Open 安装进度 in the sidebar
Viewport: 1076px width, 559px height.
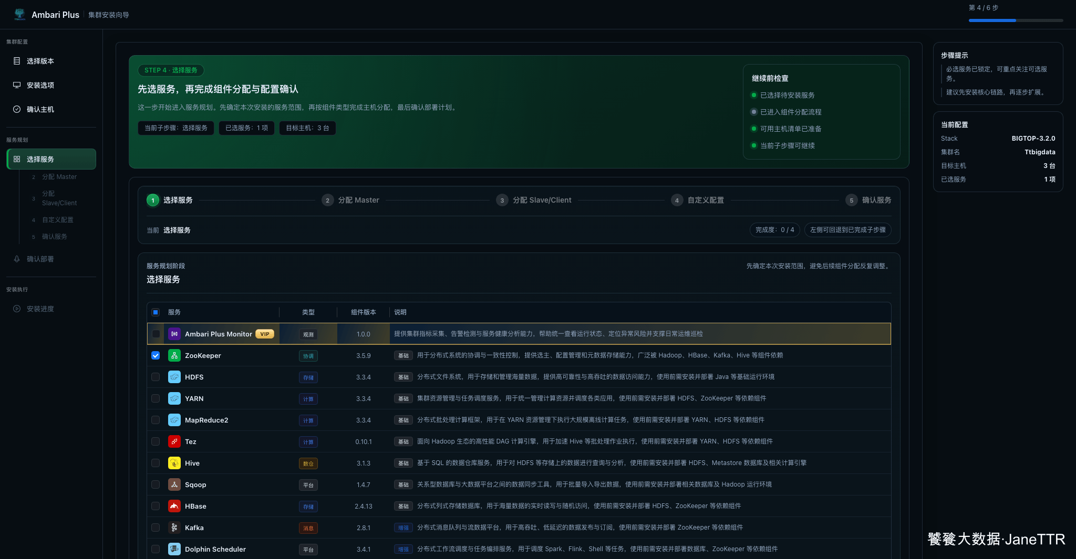pyautogui.click(x=51, y=309)
